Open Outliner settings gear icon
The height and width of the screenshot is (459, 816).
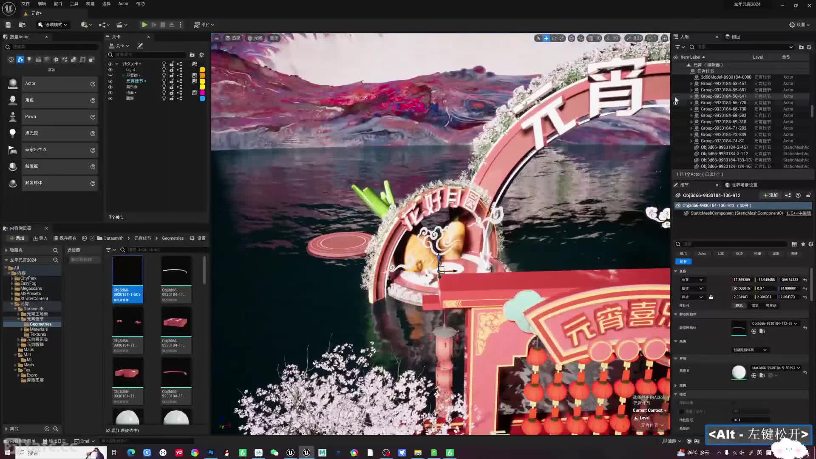[809, 47]
